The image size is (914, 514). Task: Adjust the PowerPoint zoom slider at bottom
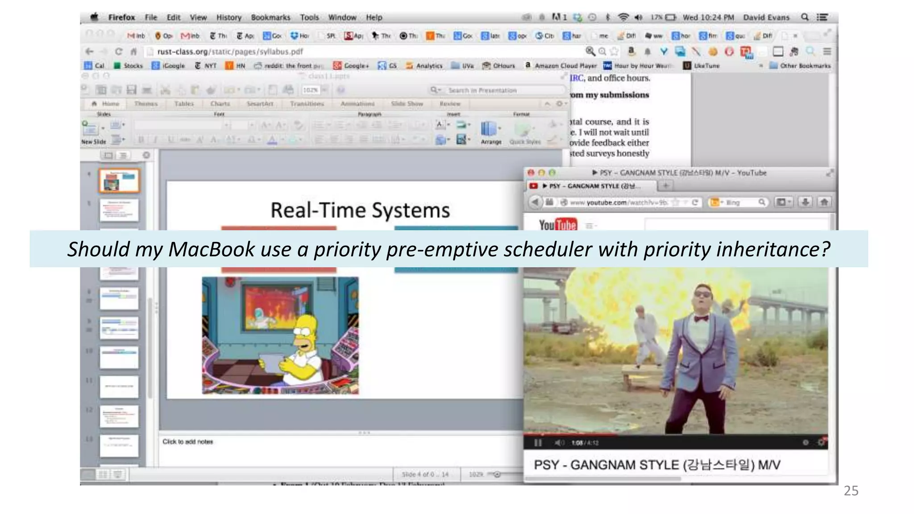[x=497, y=474]
